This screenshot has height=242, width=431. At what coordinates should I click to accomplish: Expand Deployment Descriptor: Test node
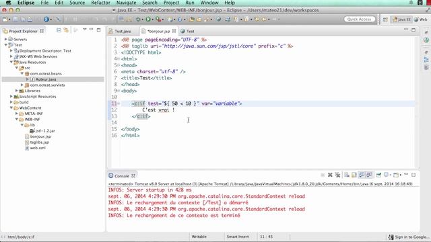[x=11, y=51]
